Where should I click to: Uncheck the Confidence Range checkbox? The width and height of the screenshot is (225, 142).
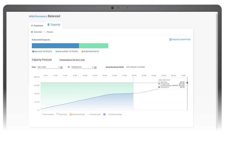tap(104, 114)
